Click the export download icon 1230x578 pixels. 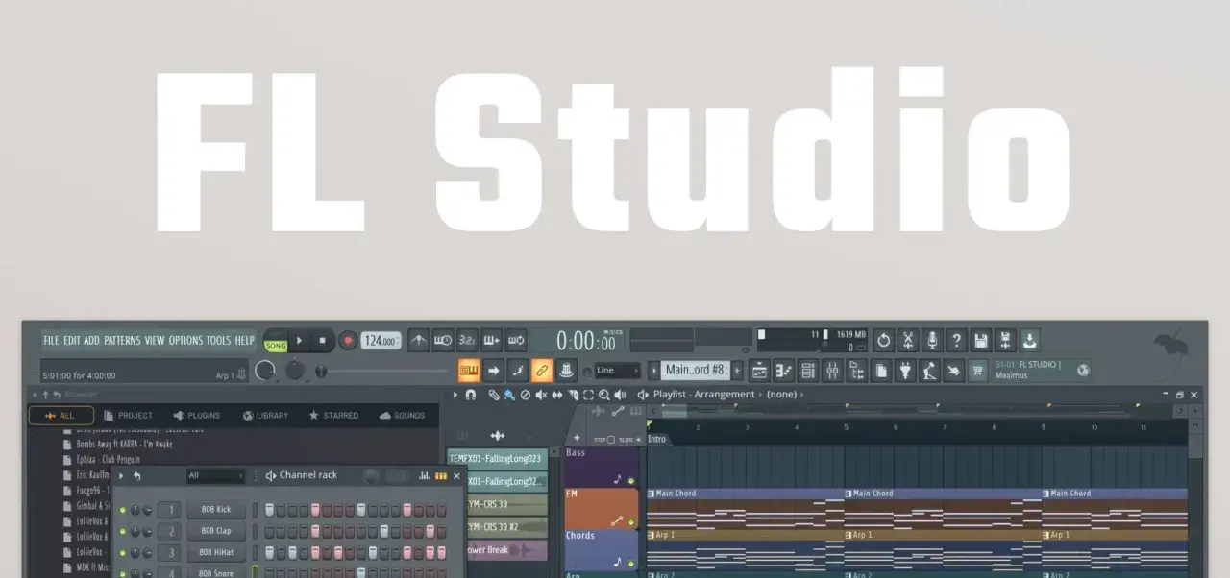1029,341
